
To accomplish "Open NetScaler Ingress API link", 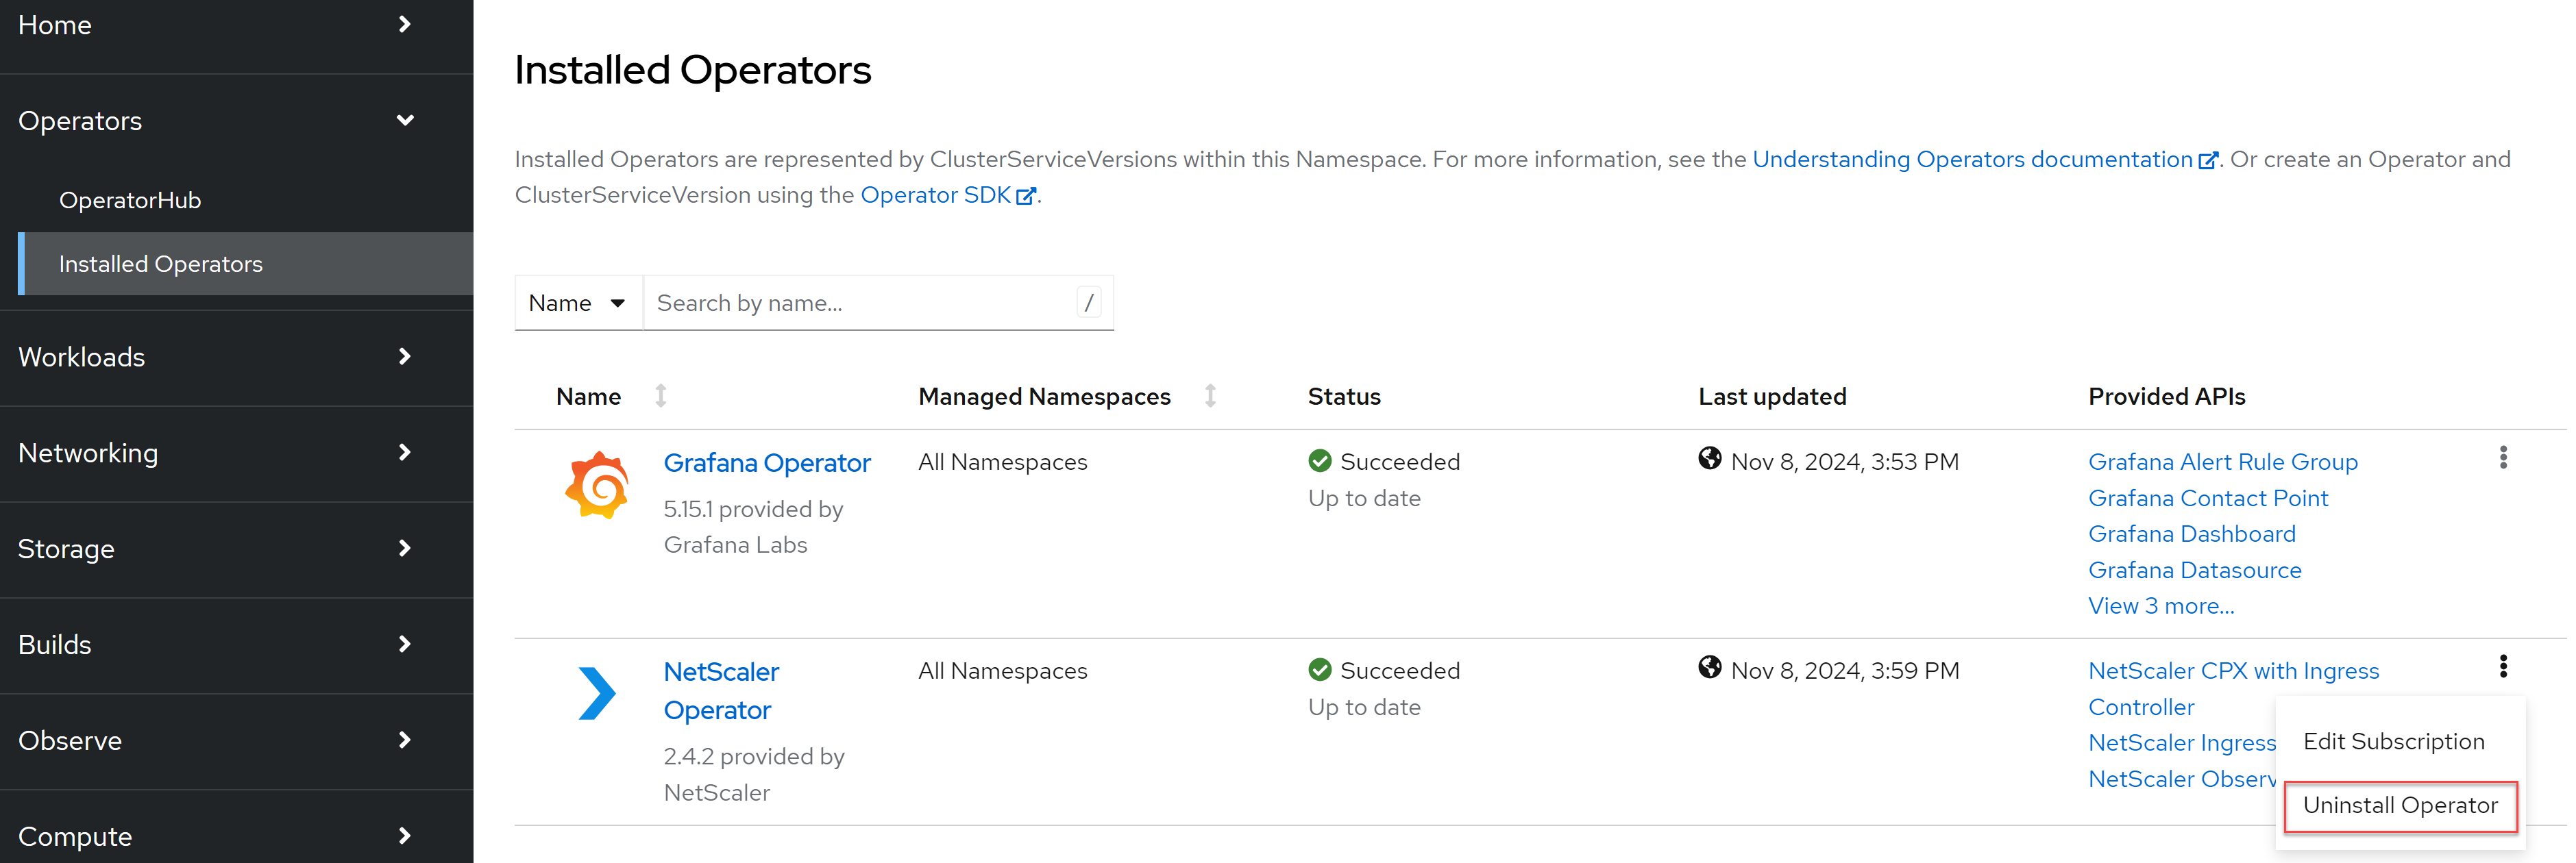I will (2182, 743).
